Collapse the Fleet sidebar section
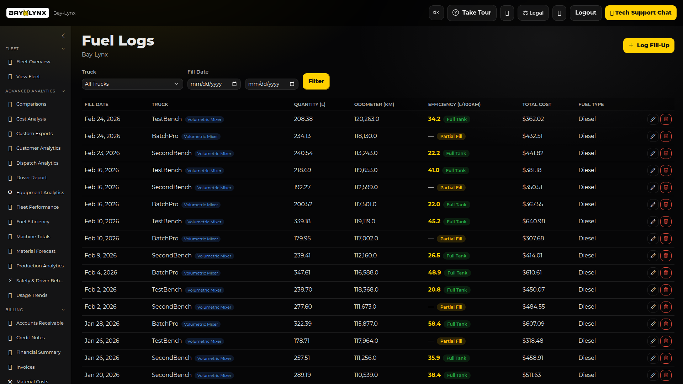Screen dimensions: 683x384 pyautogui.click(x=63, y=49)
